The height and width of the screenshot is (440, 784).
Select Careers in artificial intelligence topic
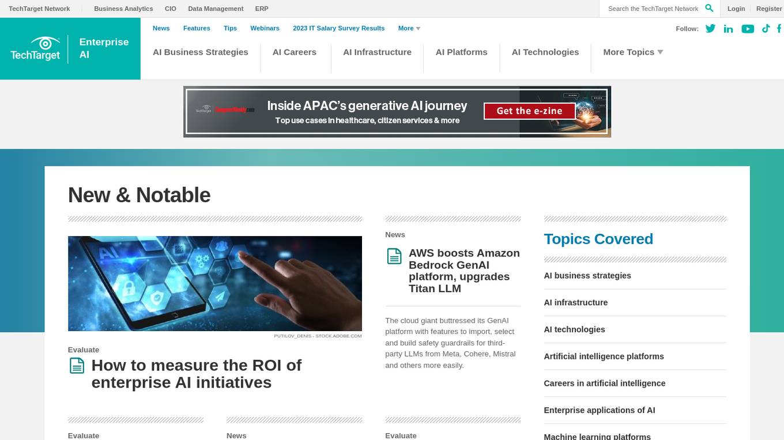[605, 383]
